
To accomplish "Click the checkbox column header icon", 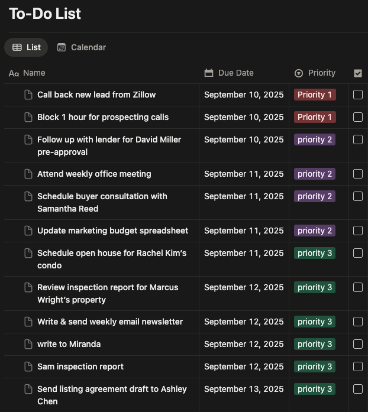I will tap(358, 73).
